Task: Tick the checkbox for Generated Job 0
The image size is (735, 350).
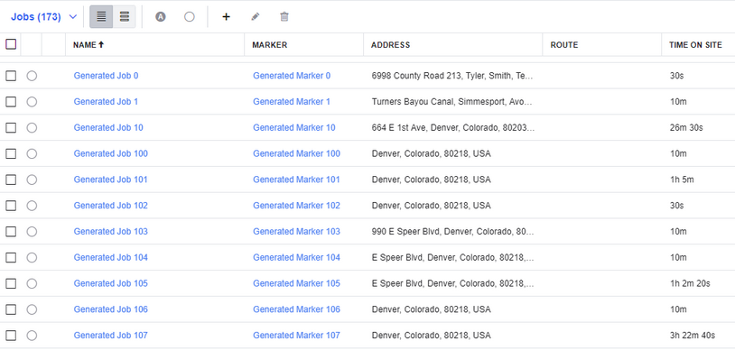Action: 11,76
